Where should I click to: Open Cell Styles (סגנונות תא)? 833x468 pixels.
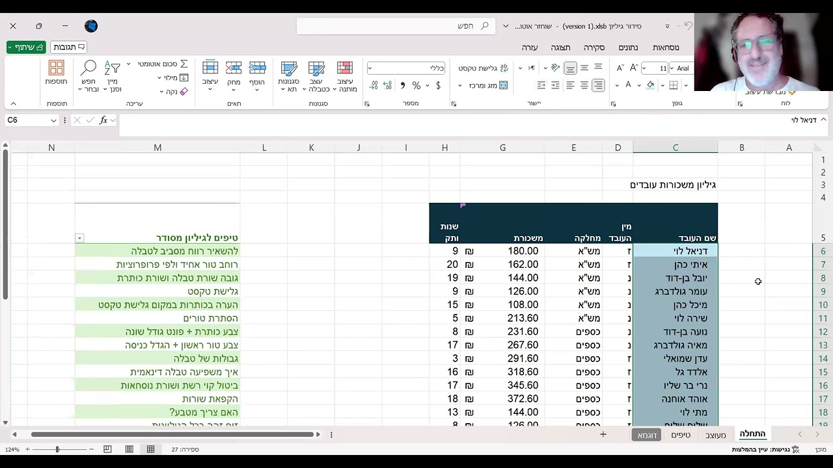tap(288, 76)
